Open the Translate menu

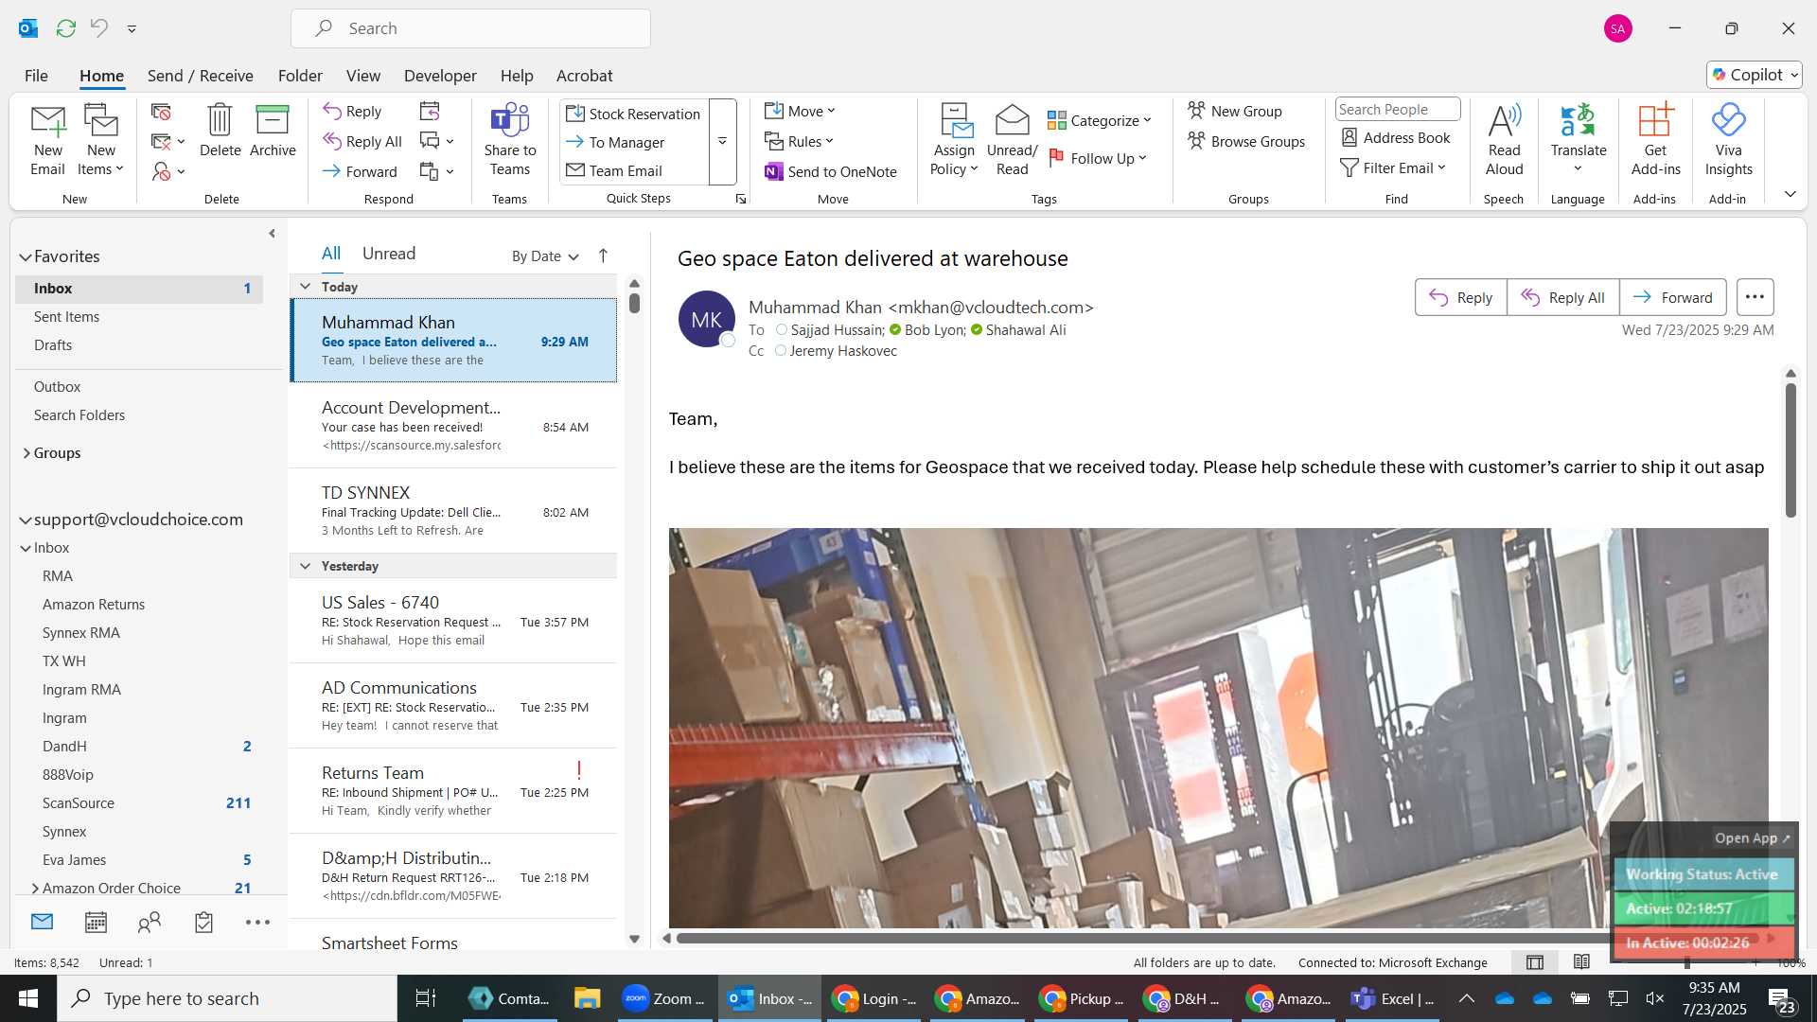pos(1578,140)
